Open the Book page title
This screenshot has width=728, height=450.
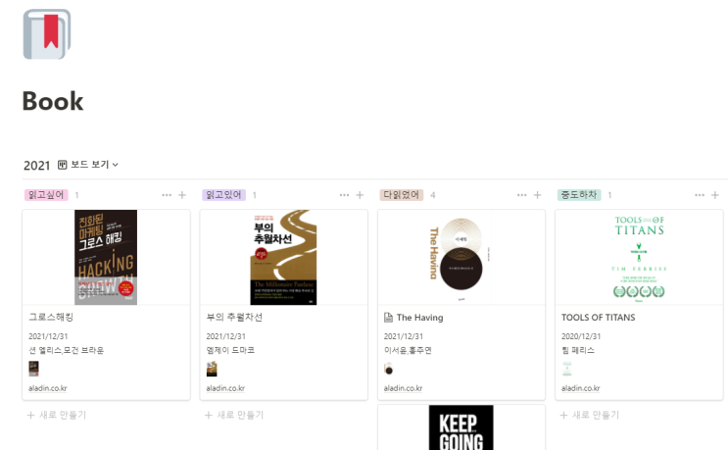click(53, 101)
